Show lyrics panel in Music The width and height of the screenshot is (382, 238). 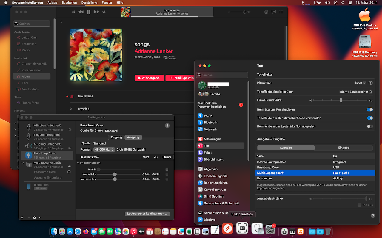tap(274, 12)
